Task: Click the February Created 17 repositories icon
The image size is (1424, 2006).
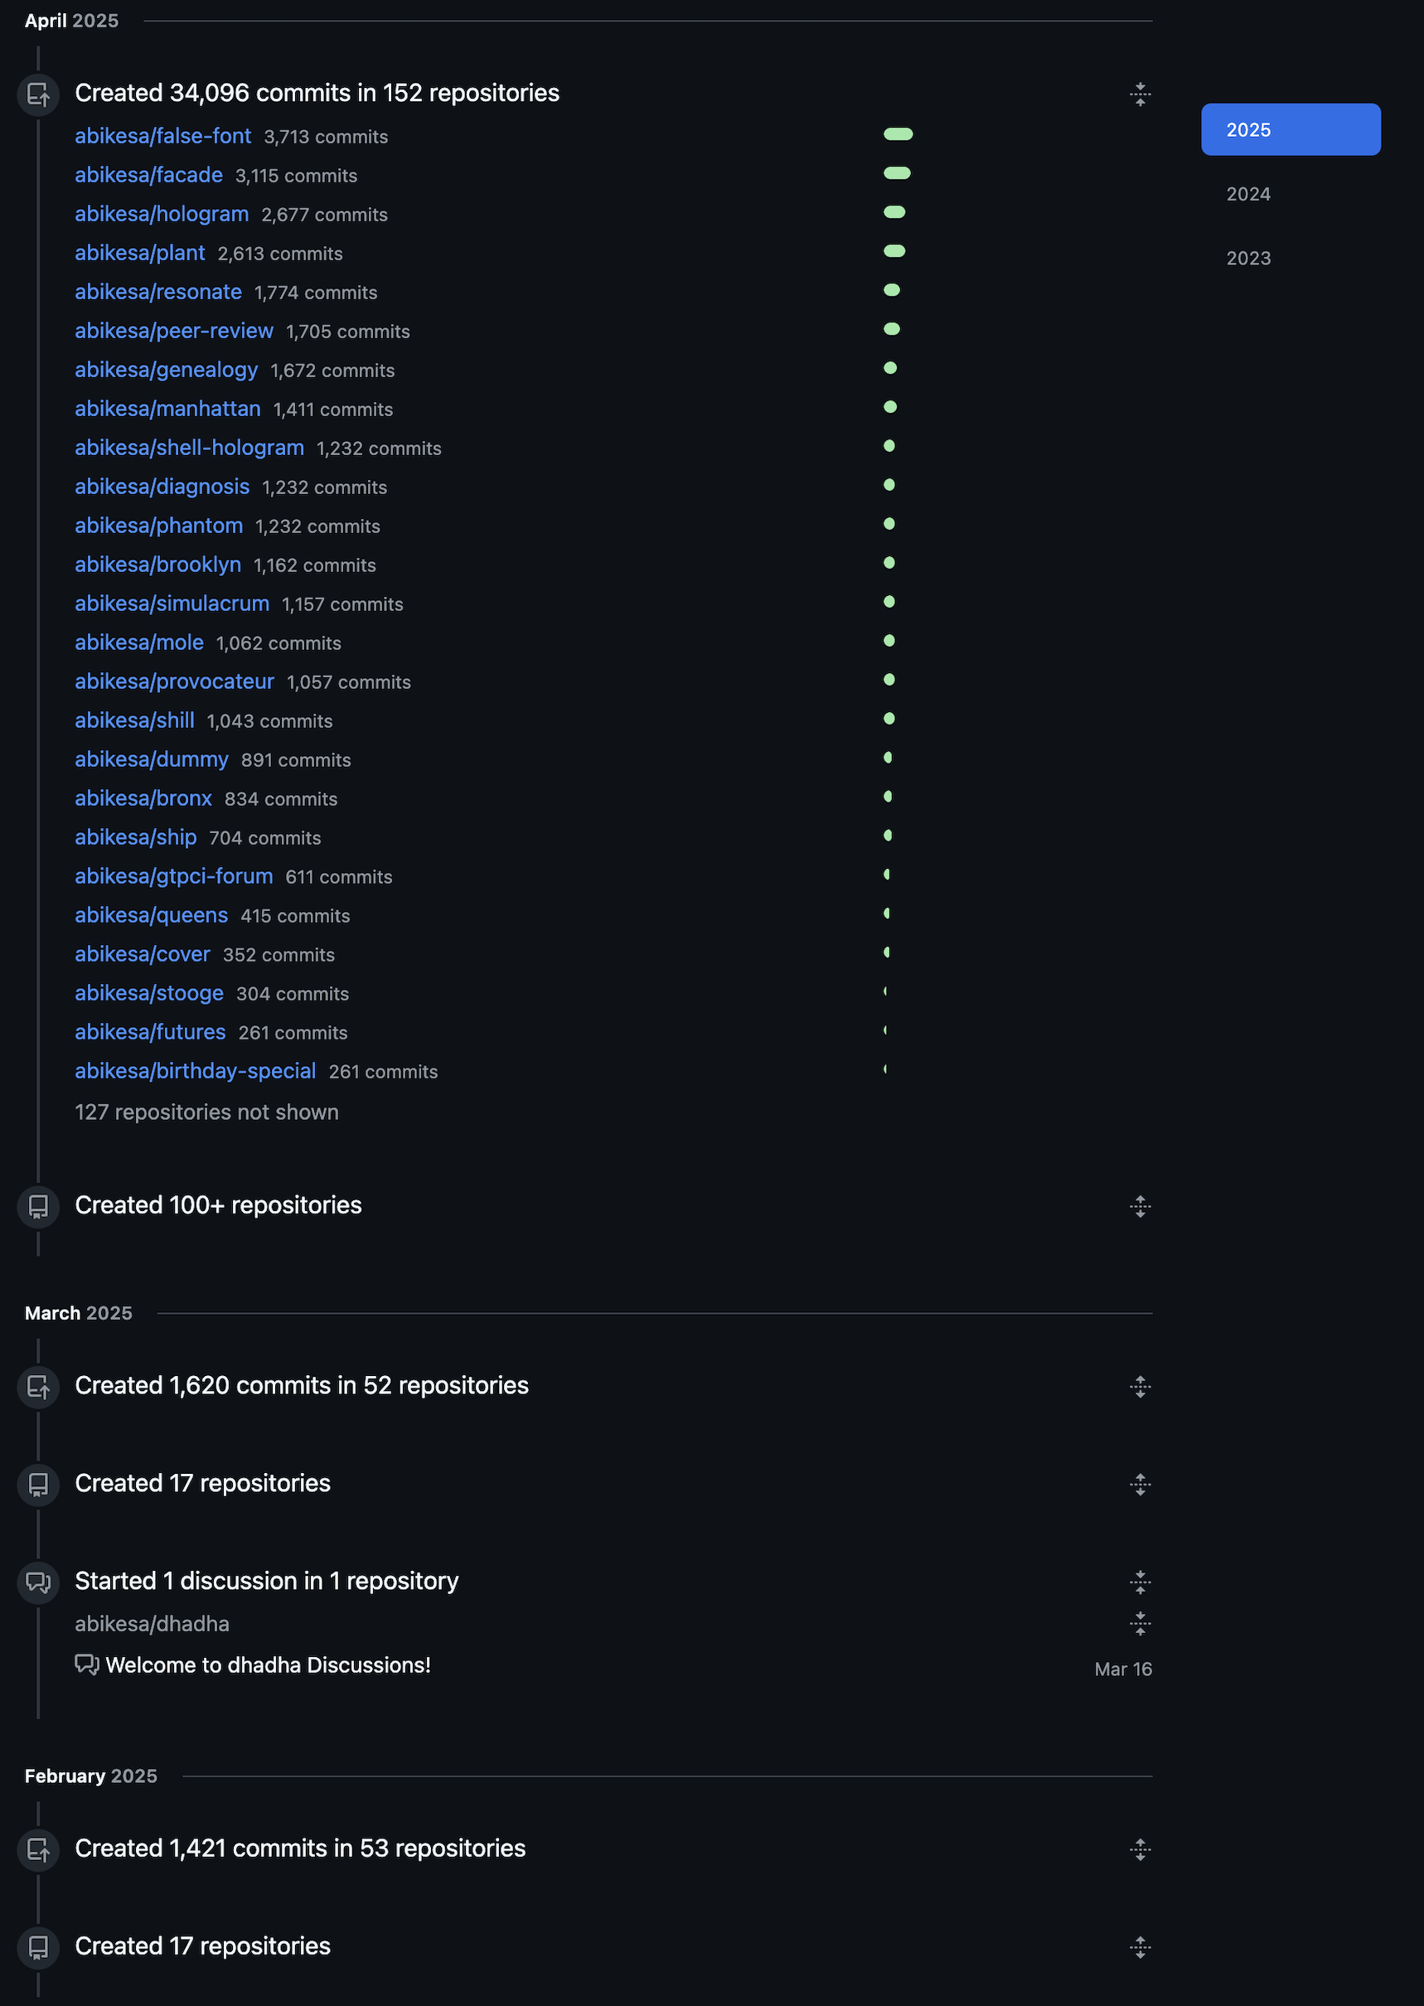Action: (37, 1947)
